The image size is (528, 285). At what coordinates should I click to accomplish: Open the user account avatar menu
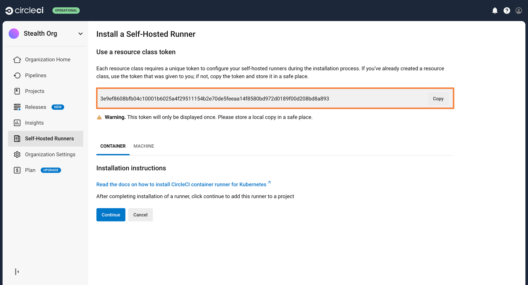519,11
